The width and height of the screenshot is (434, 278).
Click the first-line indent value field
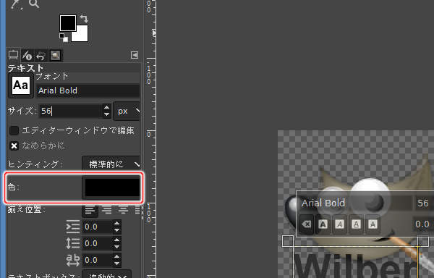coord(97,227)
